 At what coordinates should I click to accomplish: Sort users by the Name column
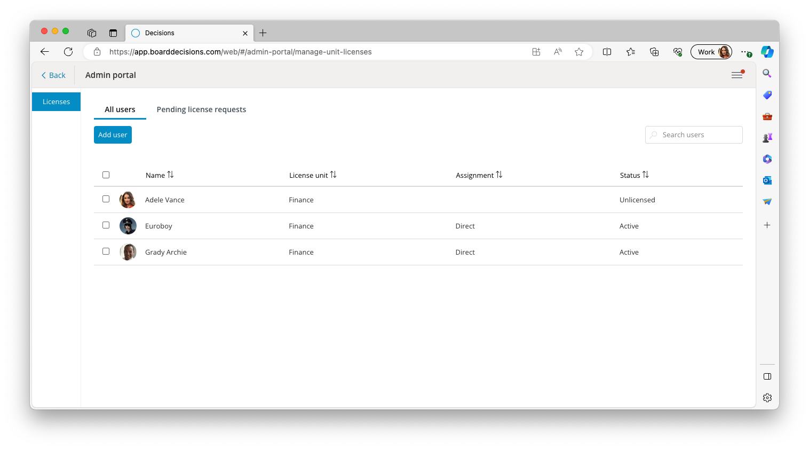(159, 175)
